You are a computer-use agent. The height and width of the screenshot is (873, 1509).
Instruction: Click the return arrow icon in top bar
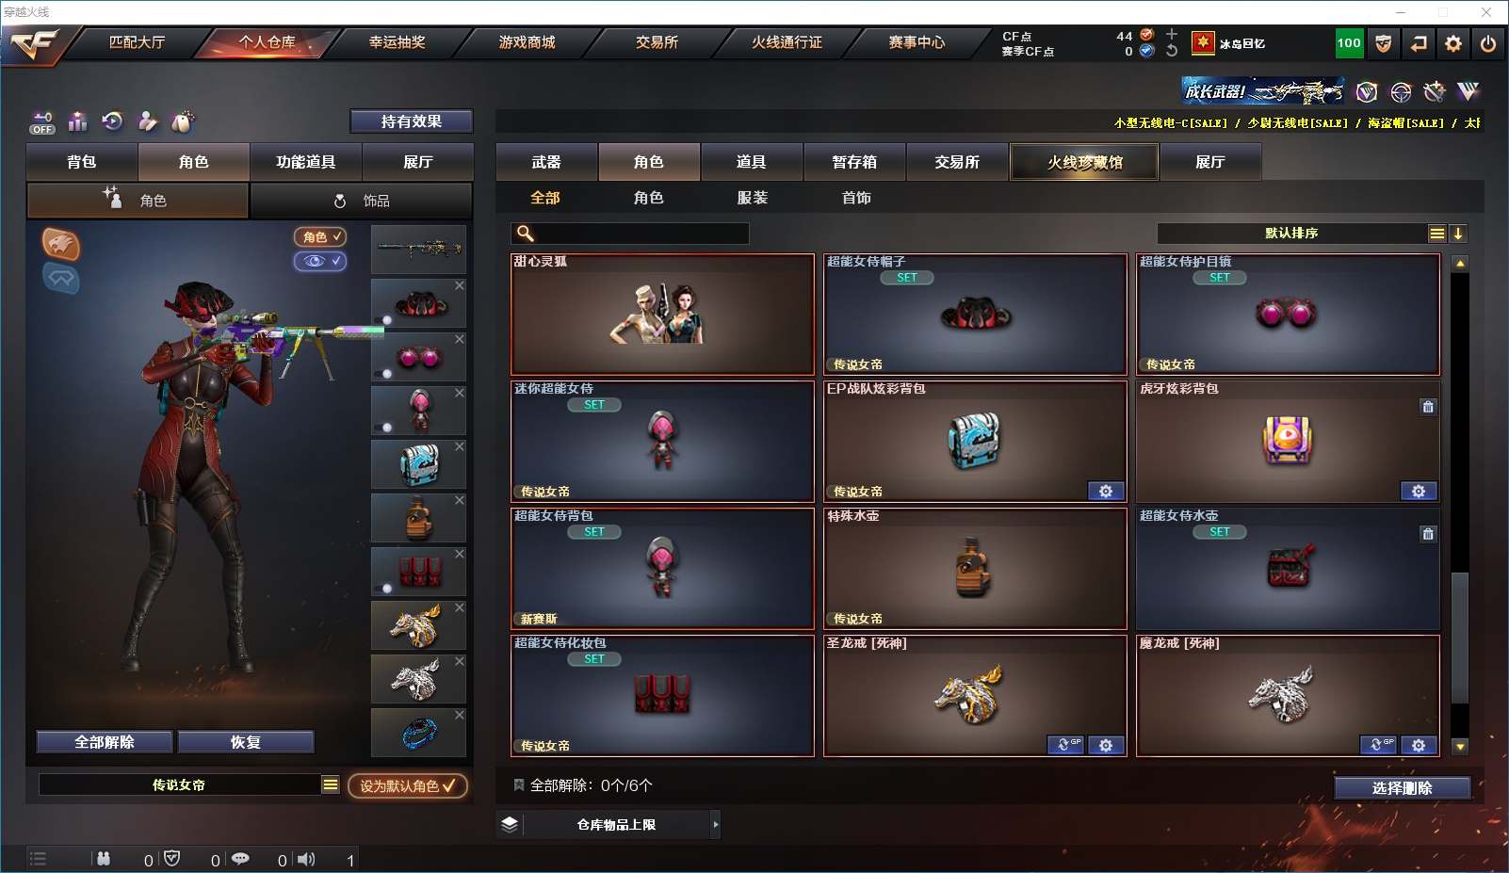(x=1419, y=43)
